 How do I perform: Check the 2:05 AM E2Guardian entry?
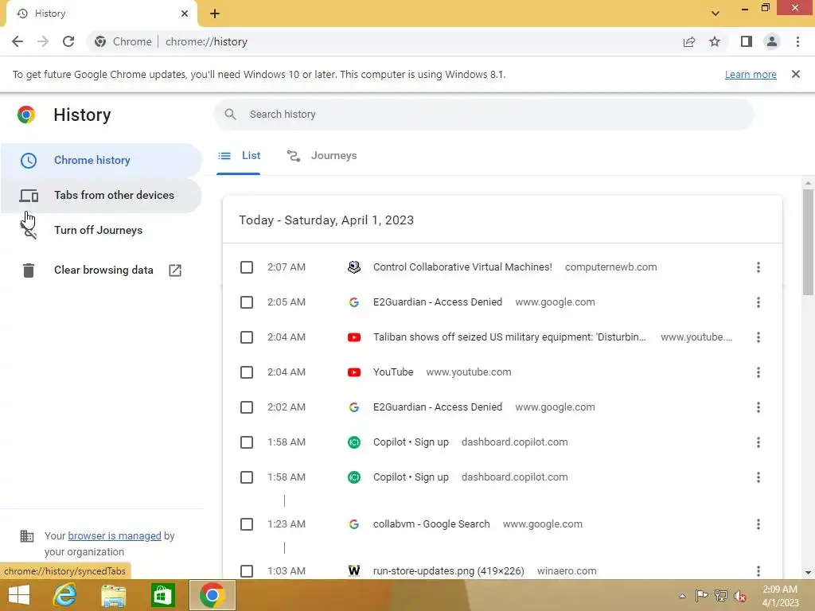click(x=247, y=302)
